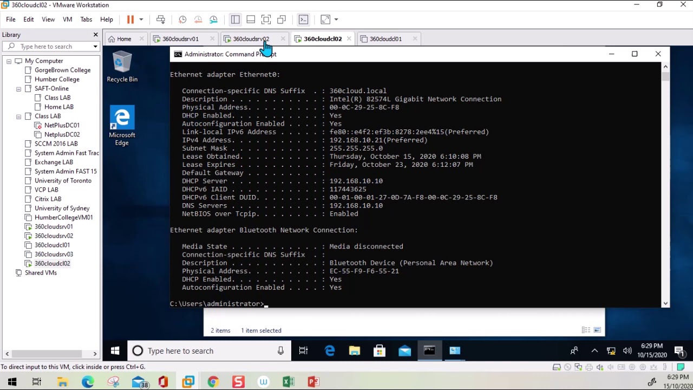Image resolution: width=693 pixels, height=390 pixels.
Task: Switch to the 360cloudcl01 tab
Action: tap(385, 39)
